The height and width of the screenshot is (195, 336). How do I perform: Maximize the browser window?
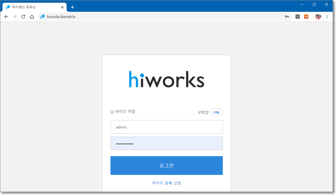point(314,4)
